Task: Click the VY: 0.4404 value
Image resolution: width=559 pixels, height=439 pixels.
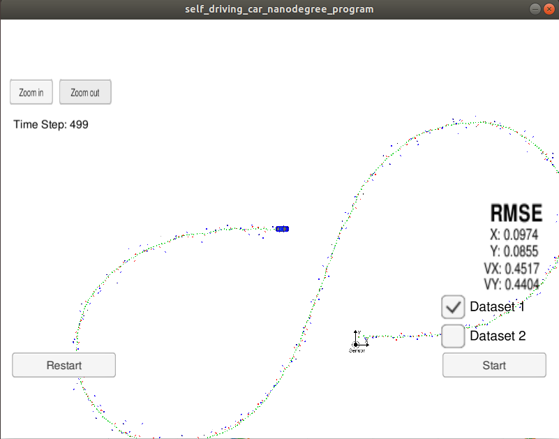Action: [x=512, y=284]
